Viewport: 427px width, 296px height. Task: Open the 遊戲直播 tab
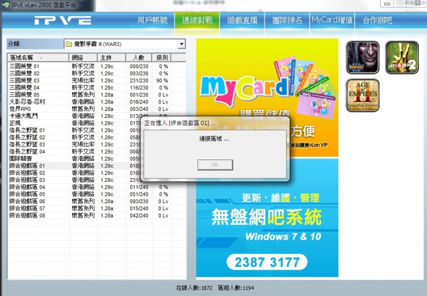click(x=242, y=20)
